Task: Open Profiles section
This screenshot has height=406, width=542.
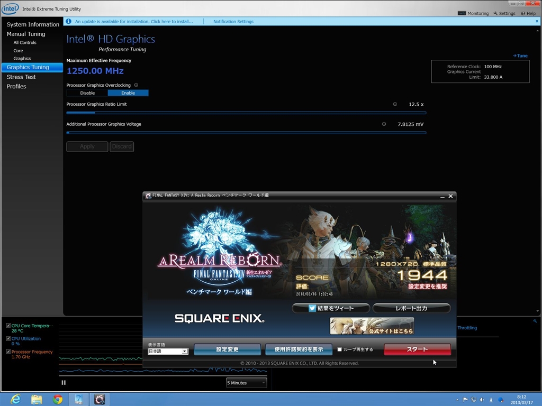Action: pyautogui.click(x=16, y=86)
